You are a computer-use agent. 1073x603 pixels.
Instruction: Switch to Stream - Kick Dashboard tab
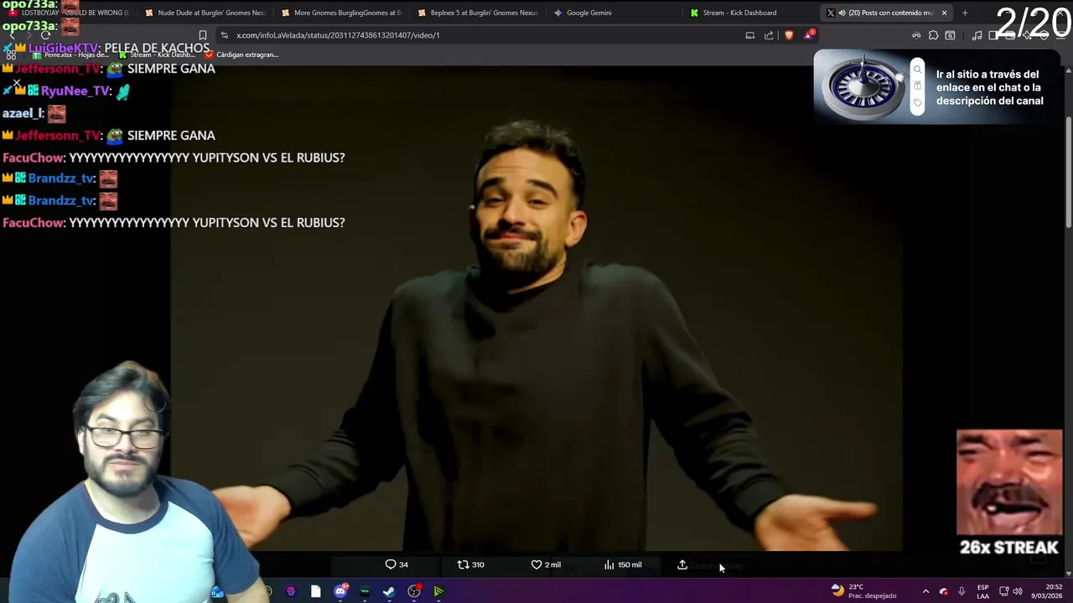click(x=749, y=13)
